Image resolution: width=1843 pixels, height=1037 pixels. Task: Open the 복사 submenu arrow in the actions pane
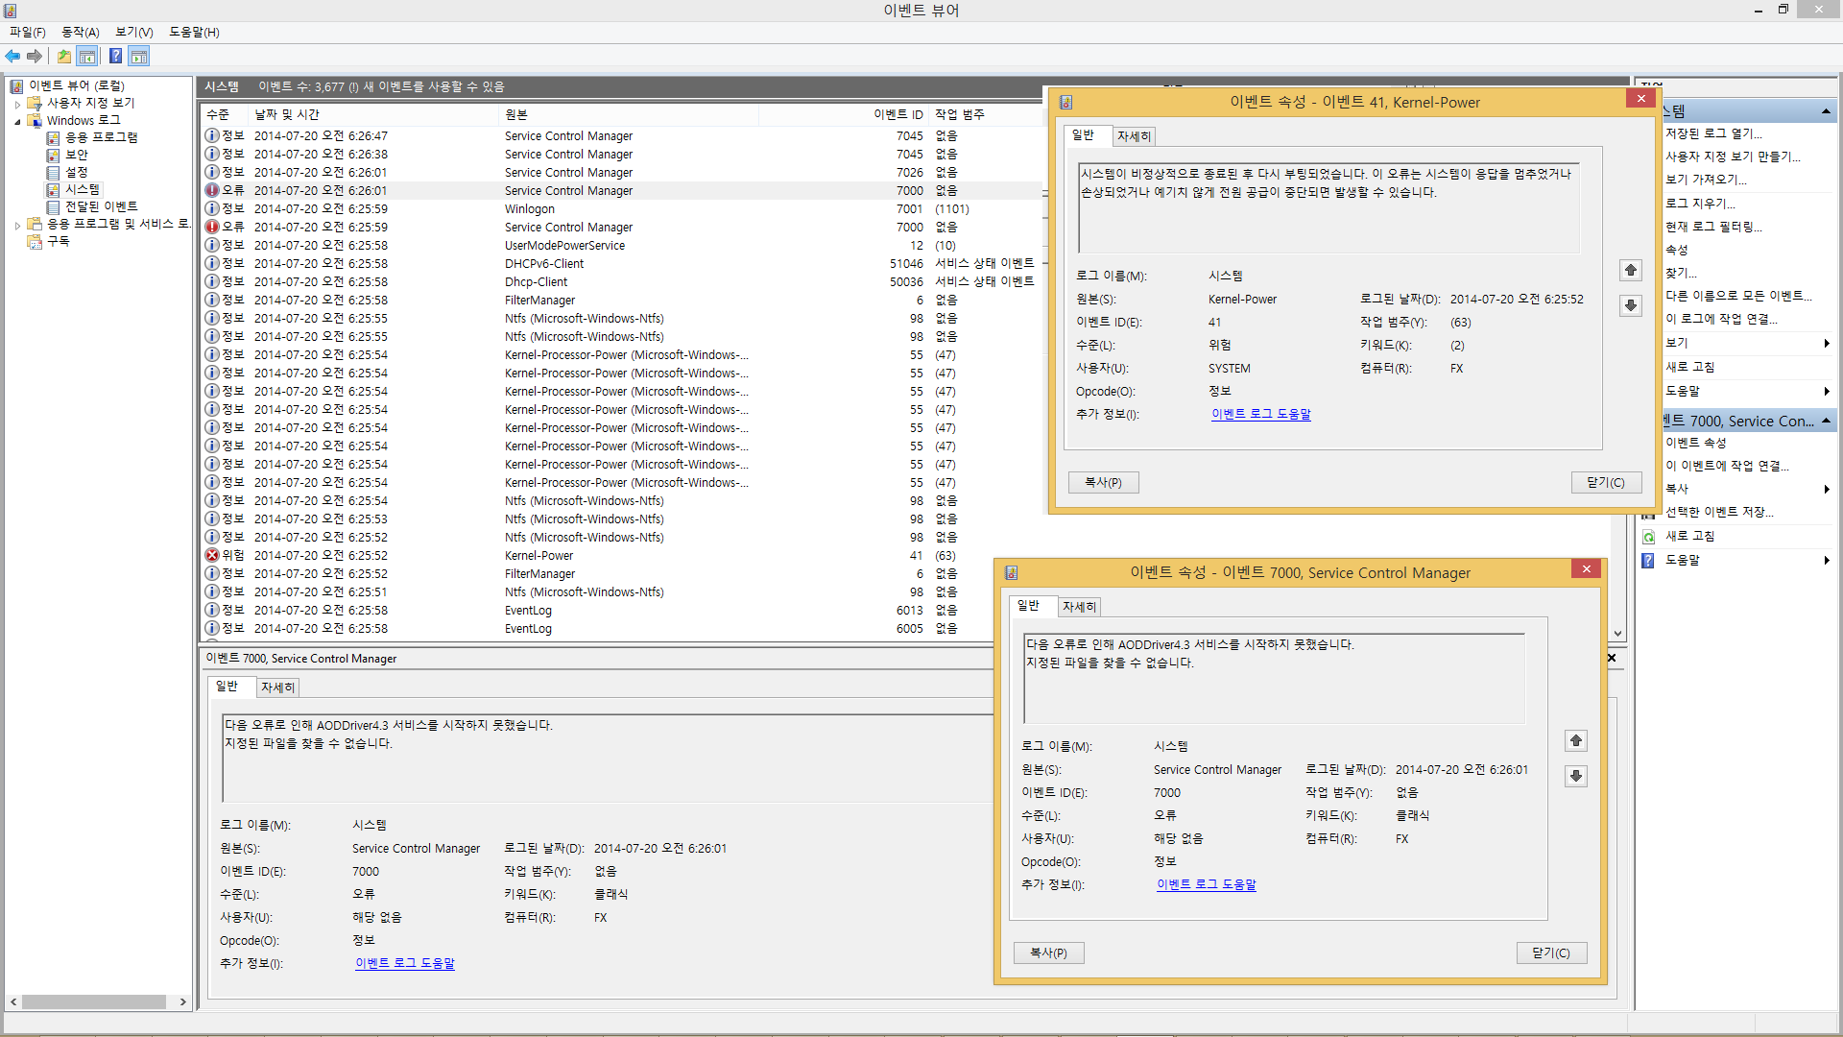pos(1826,490)
